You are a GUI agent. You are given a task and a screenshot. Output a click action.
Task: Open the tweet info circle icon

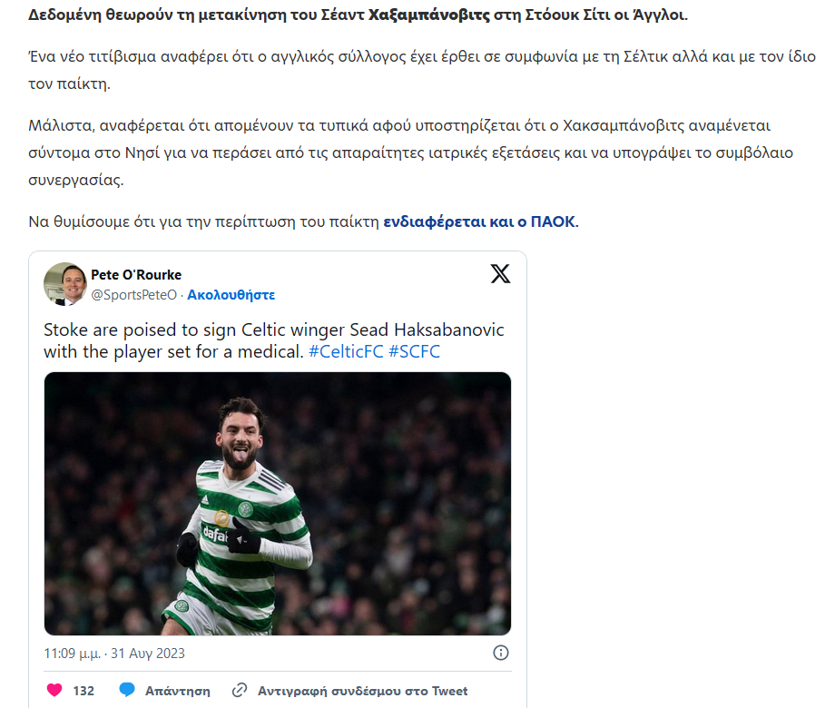(x=501, y=653)
